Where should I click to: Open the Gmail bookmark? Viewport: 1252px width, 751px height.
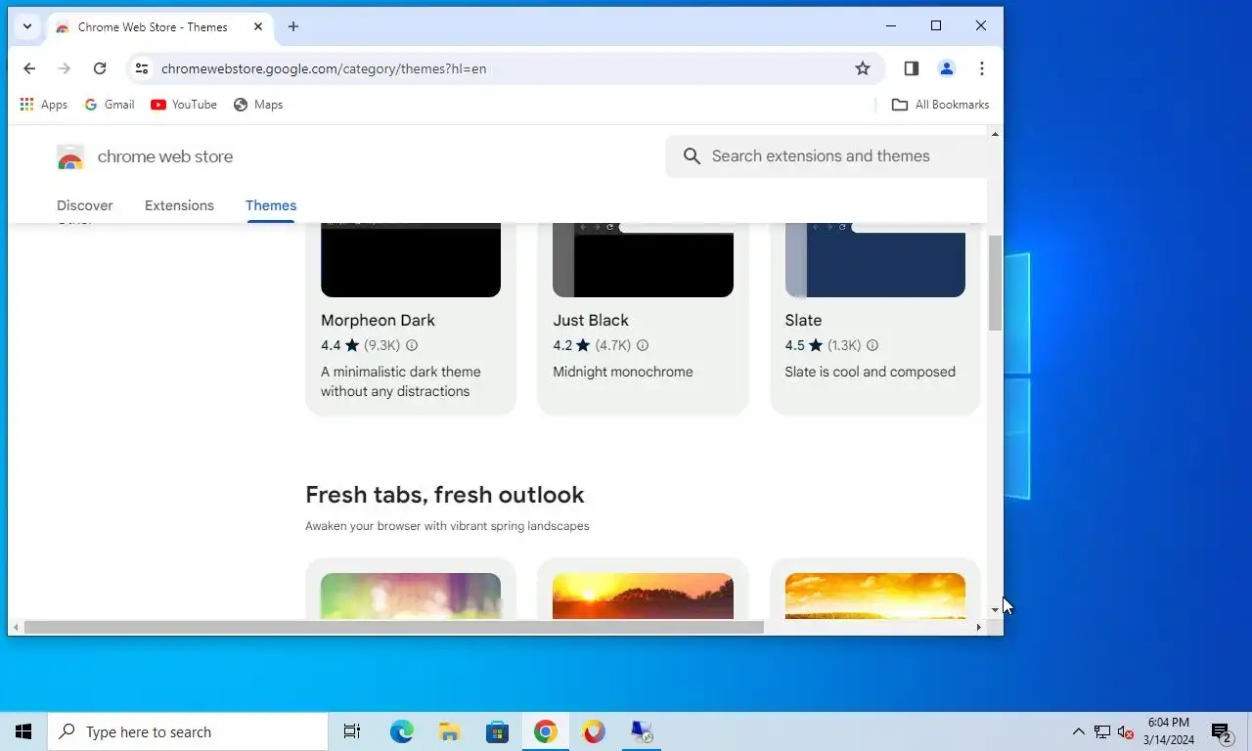(x=110, y=105)
